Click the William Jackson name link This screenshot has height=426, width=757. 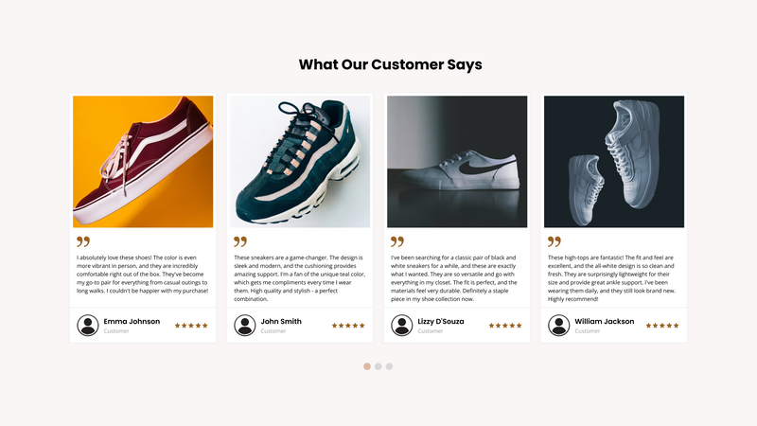point(605,322)
